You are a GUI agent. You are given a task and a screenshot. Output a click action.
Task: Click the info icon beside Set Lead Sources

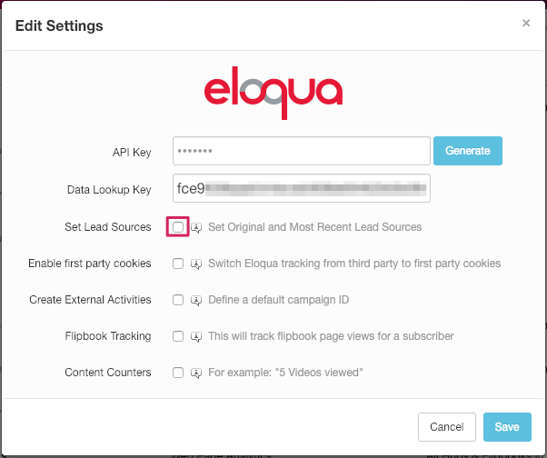(x=196, y=228)
